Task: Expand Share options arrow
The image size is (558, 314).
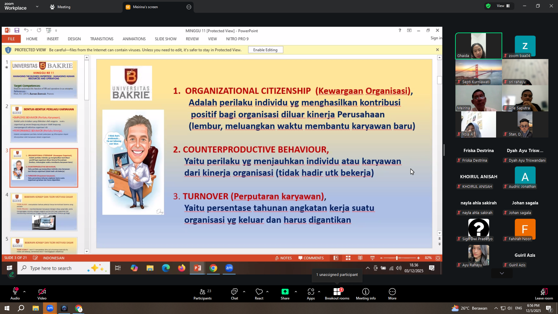Action: coord(296,292)
